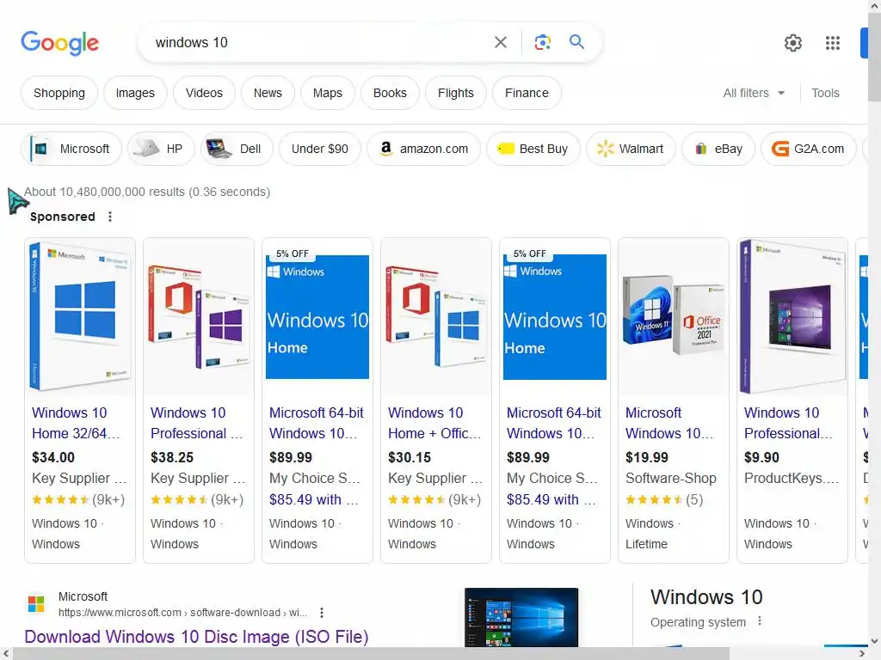Screen dimensions: 881x660
Task: Switch to the Images tab
Action: click(x=135, y=93)
